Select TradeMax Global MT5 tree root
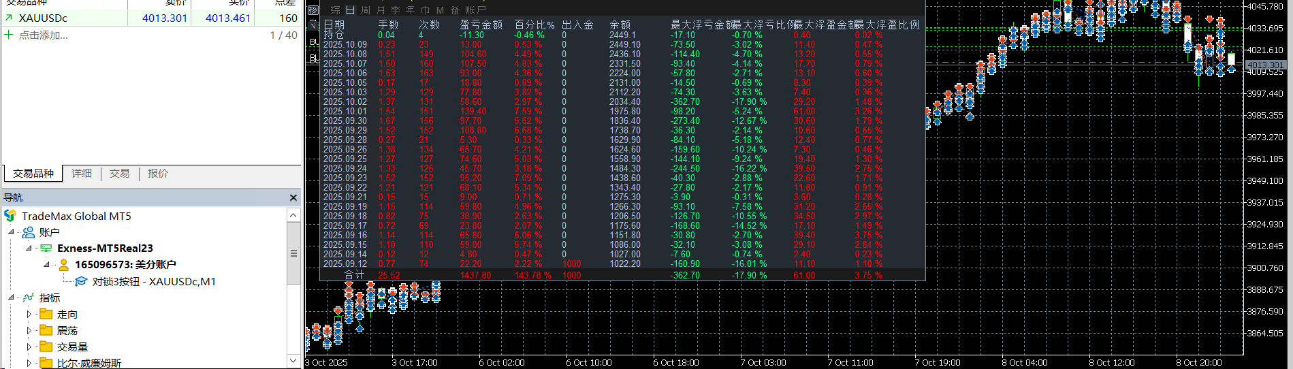The height and width of the screenshot is (369, 1293). pyautogui.click(x=76, y=216)
